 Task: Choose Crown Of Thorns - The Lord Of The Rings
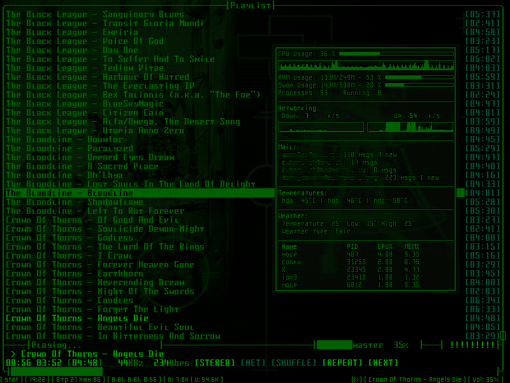coord(105,246)
